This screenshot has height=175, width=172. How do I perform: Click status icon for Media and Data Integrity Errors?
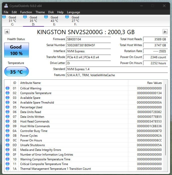pos(7,150)
